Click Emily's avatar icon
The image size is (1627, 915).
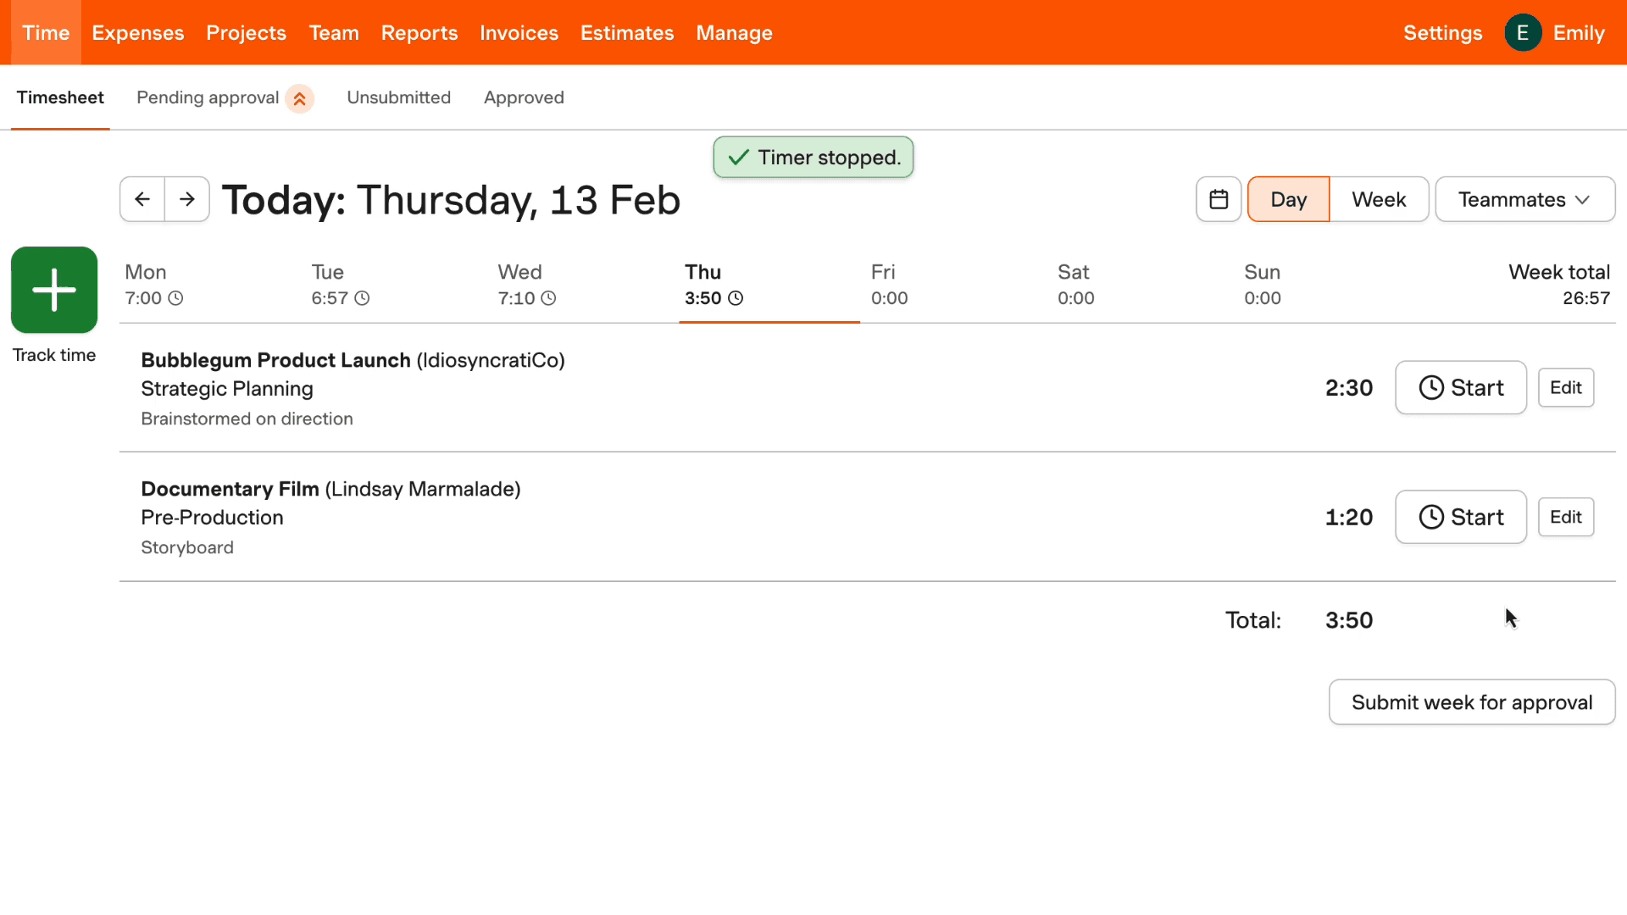[x=1523, y=33]
